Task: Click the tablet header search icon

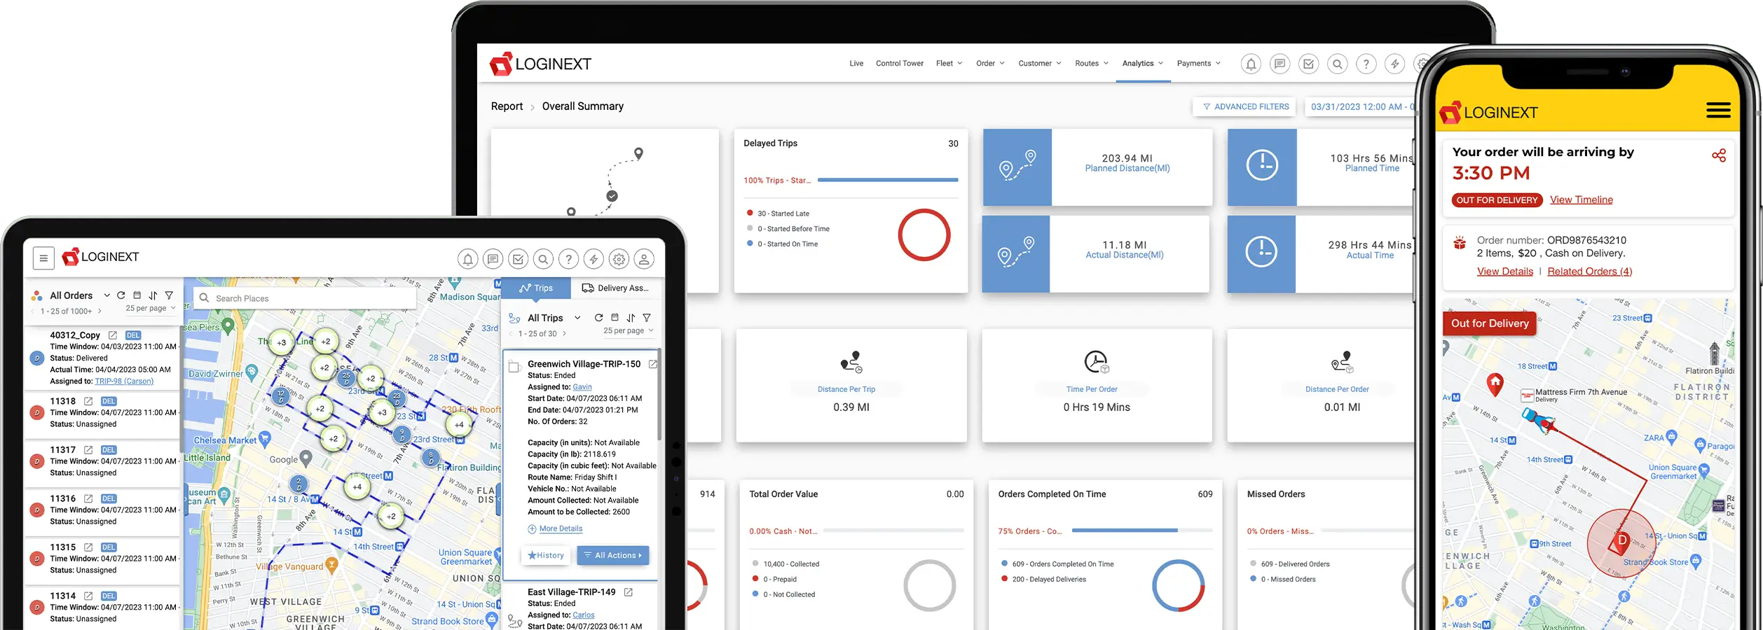Action: point(544,260)
